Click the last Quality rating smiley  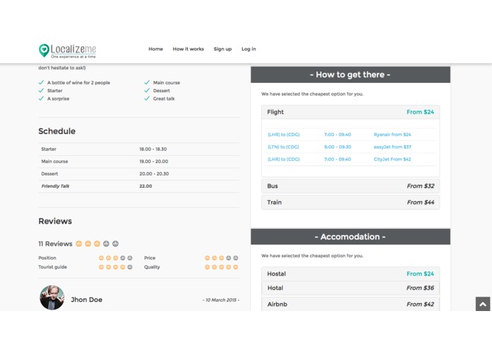point(236,267)
